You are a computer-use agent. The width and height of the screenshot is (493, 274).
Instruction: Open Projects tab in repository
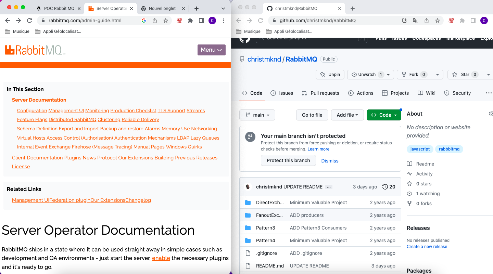pyautogui.click(x=395, y=93)
